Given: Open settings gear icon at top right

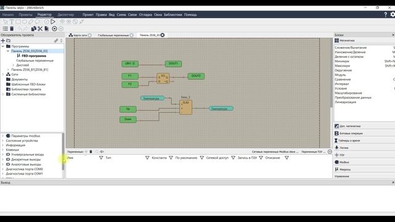Looking at the screenshot, I should click(393, 15).
